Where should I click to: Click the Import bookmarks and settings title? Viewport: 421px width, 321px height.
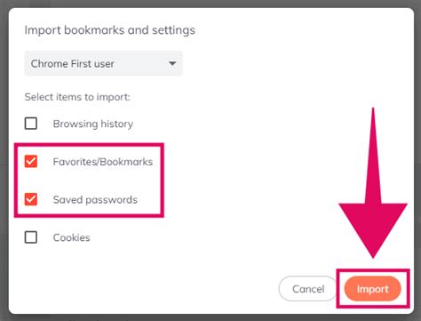click(110, 30)
